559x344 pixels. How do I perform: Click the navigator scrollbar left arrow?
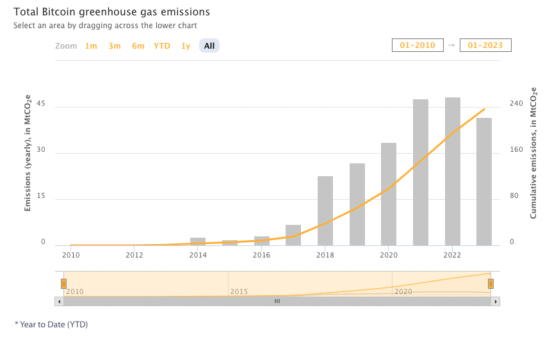59,302
